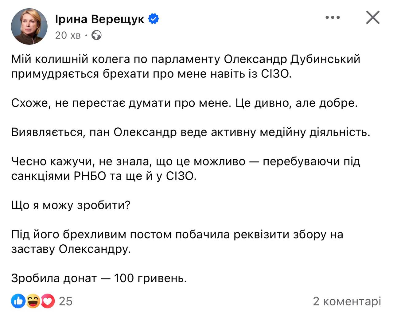Open Ірина Верещук's profile picture
393x315 pixels.
29,26
